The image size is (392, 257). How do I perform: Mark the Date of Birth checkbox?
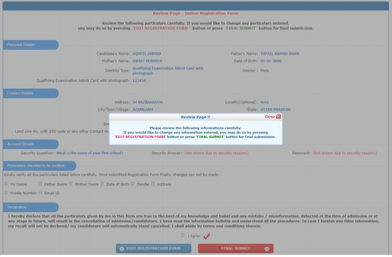[102, 184]
